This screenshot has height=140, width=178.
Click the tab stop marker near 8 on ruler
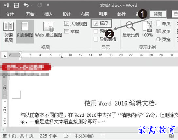(62, 57)
